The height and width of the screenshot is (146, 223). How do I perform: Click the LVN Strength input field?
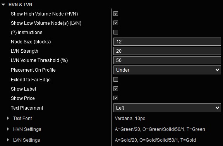point(167,51)
